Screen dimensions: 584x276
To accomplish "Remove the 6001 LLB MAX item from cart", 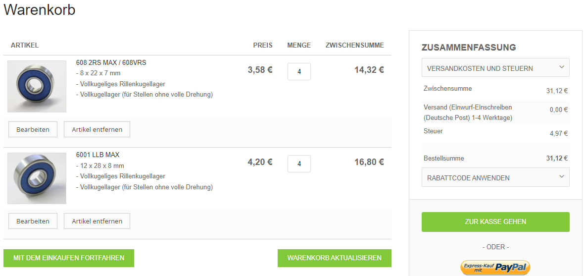I will 97,221.
